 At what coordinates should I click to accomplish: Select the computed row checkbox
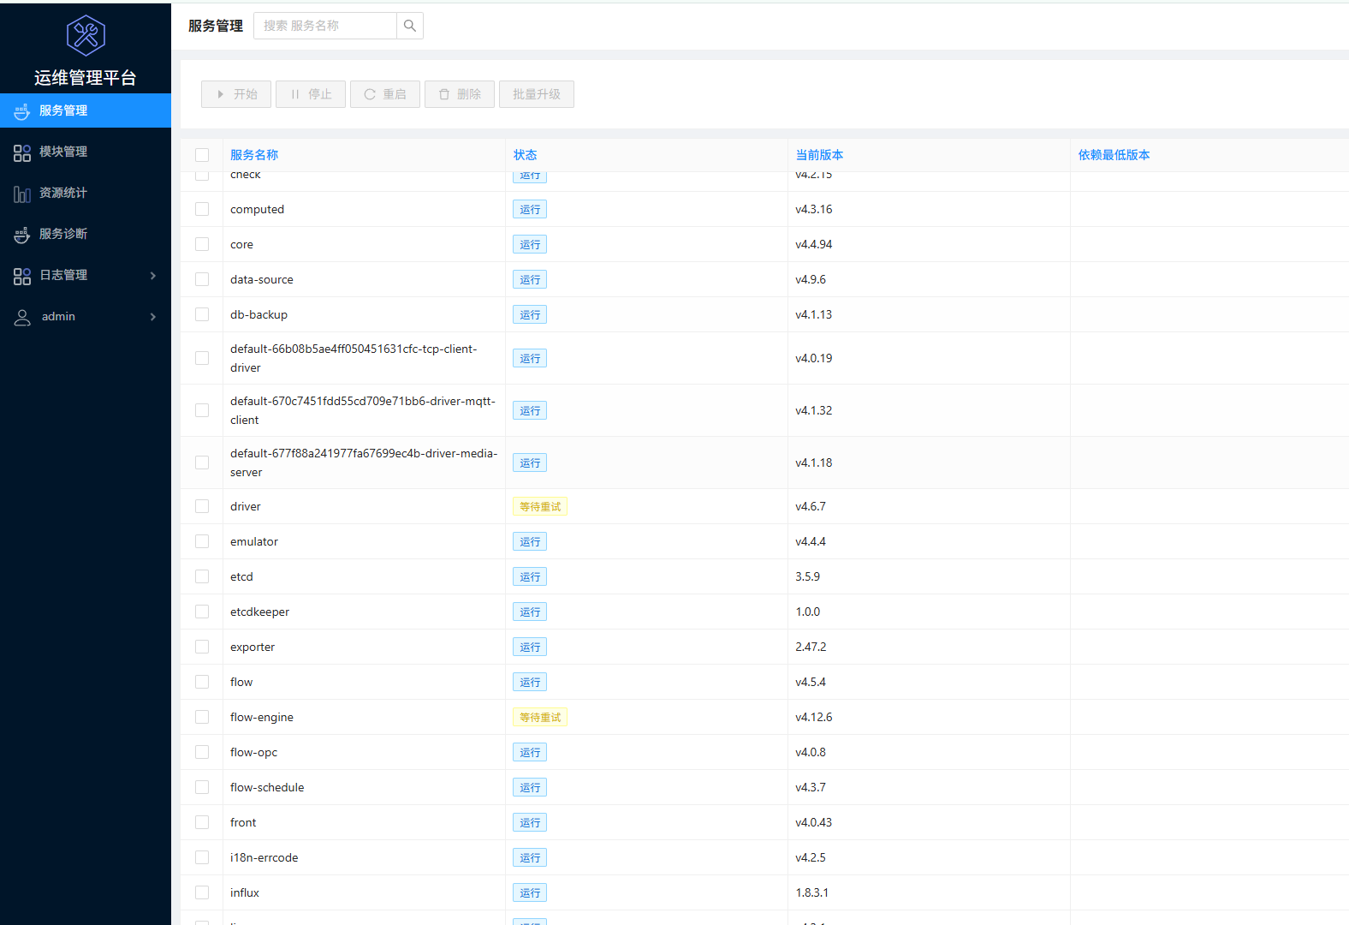tap(202, 209)
